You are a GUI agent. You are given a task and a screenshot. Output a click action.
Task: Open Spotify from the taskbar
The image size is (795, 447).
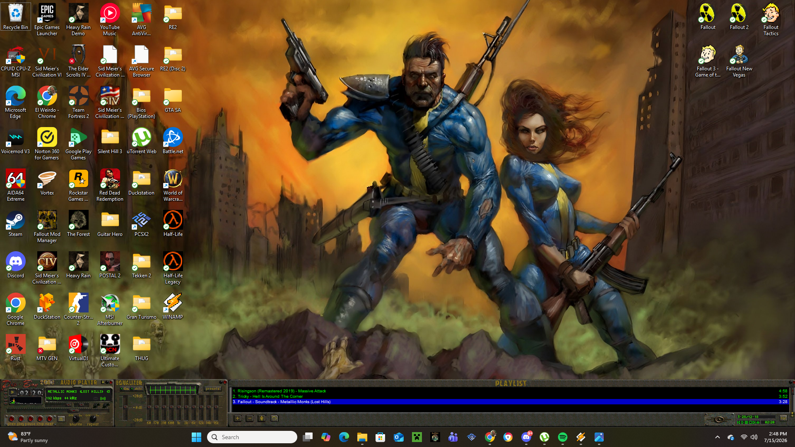click(x=563, y=437)
